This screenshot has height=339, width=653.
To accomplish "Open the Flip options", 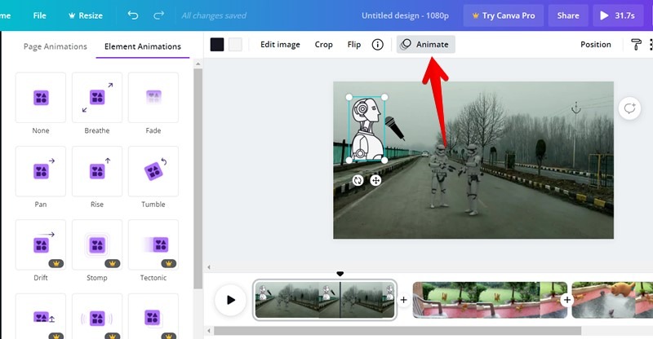I will pyautogui.click(x=354, y=45).
